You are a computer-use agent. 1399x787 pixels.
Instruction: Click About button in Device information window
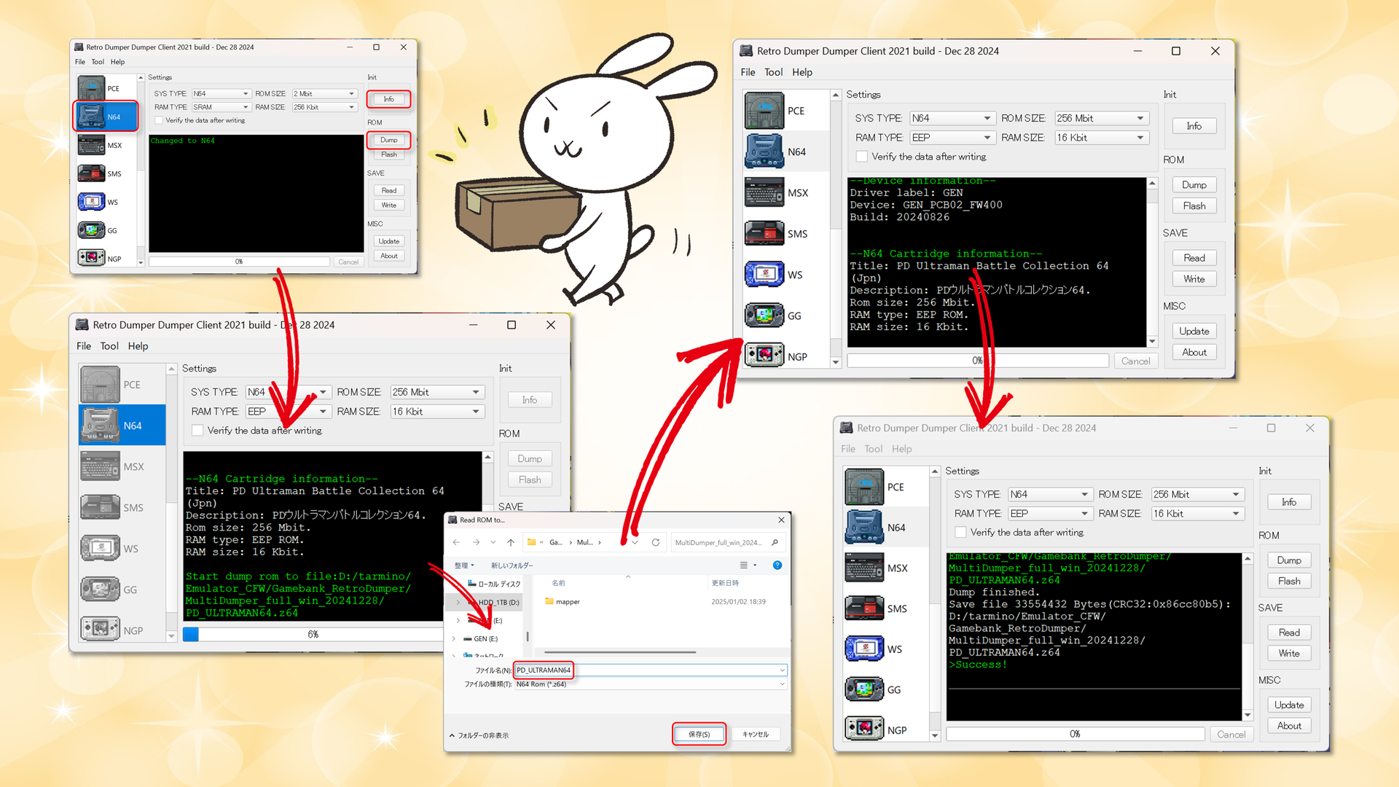click(1194, 353)
